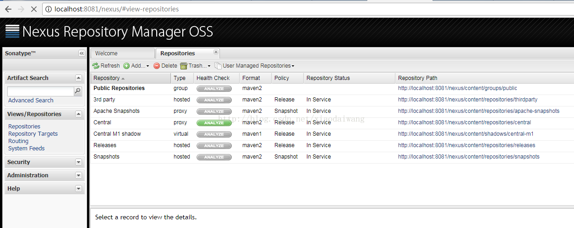574x228 pixels.
Task: Click Analyze for Snapshots repository
Action: (214, 157)
